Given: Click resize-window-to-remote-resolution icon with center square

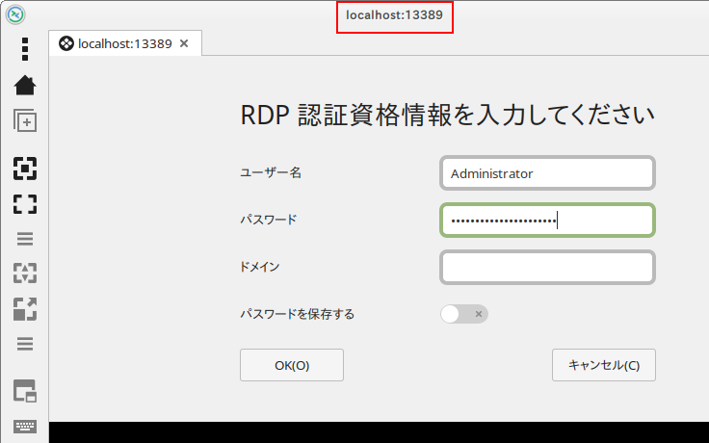Looking at the screenshot, I should (25, 169).
